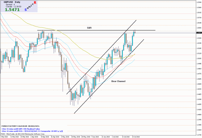Click the black 1.5471 price tag on axis

pyautogui.click(x=199, y=33)
